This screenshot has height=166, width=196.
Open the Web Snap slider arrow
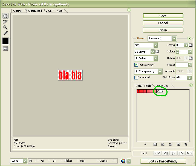point(189,78)
